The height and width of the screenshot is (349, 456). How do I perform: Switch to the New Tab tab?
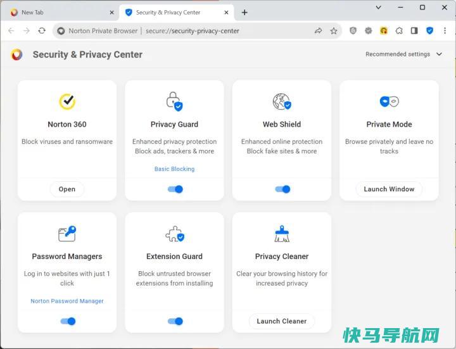pyautogui.click(x=60, y=12)
